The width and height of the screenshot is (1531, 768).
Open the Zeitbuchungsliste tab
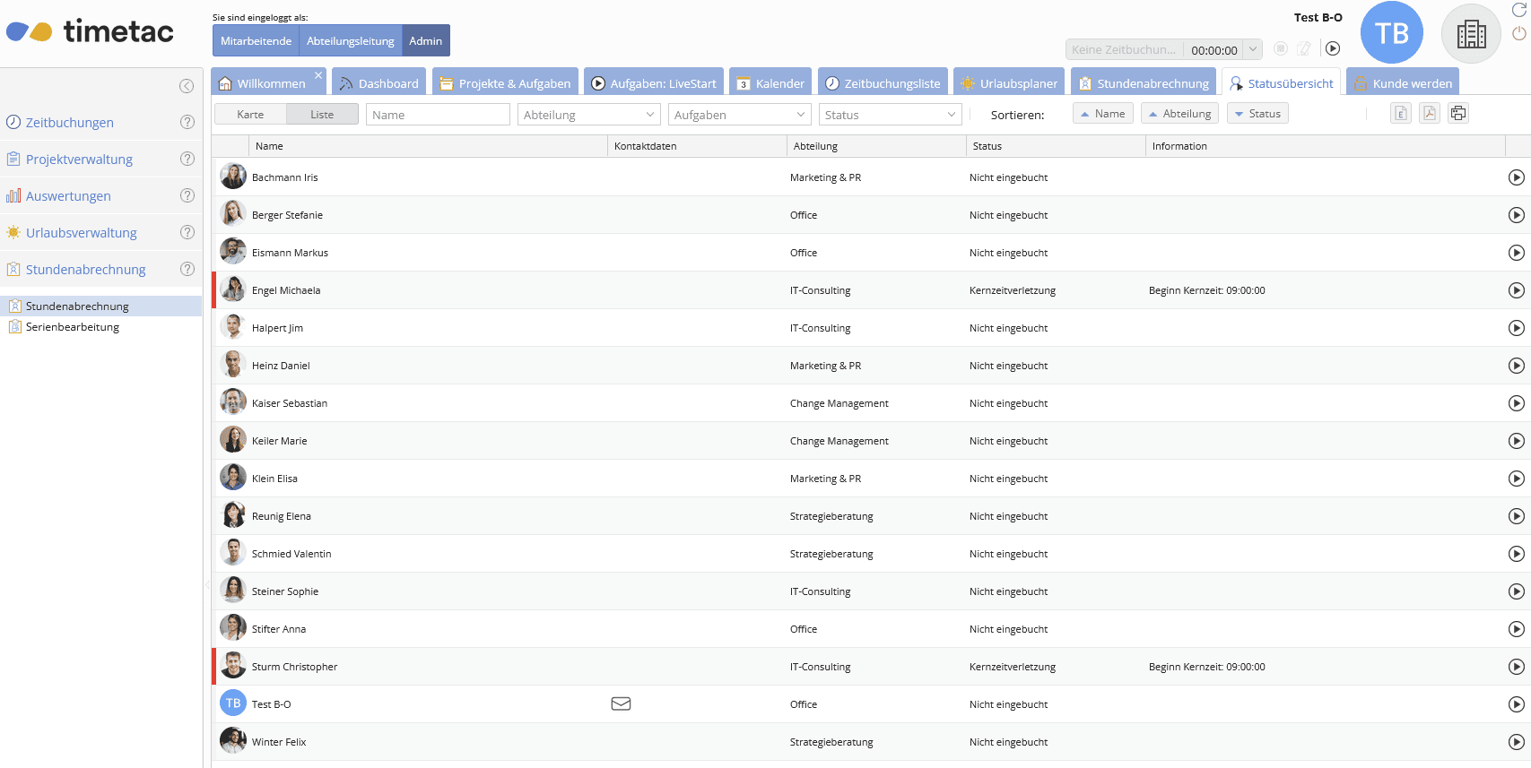tap(883, 83)
